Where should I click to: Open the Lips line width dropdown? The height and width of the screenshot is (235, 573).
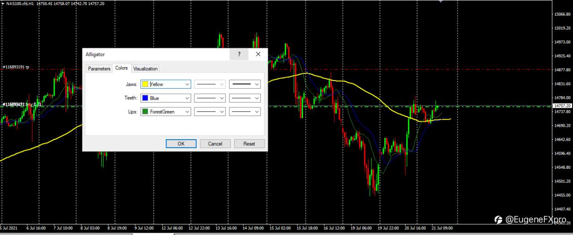pyautogui.click(x=245, y=111)
